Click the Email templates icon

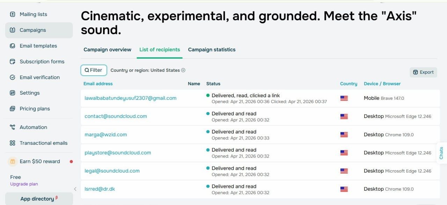[x=13, y=46]
